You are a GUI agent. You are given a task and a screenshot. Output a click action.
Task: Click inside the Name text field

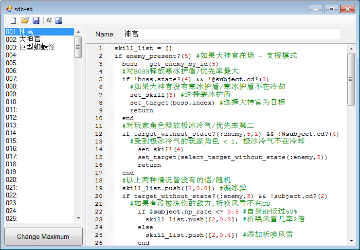coord(232,34)
